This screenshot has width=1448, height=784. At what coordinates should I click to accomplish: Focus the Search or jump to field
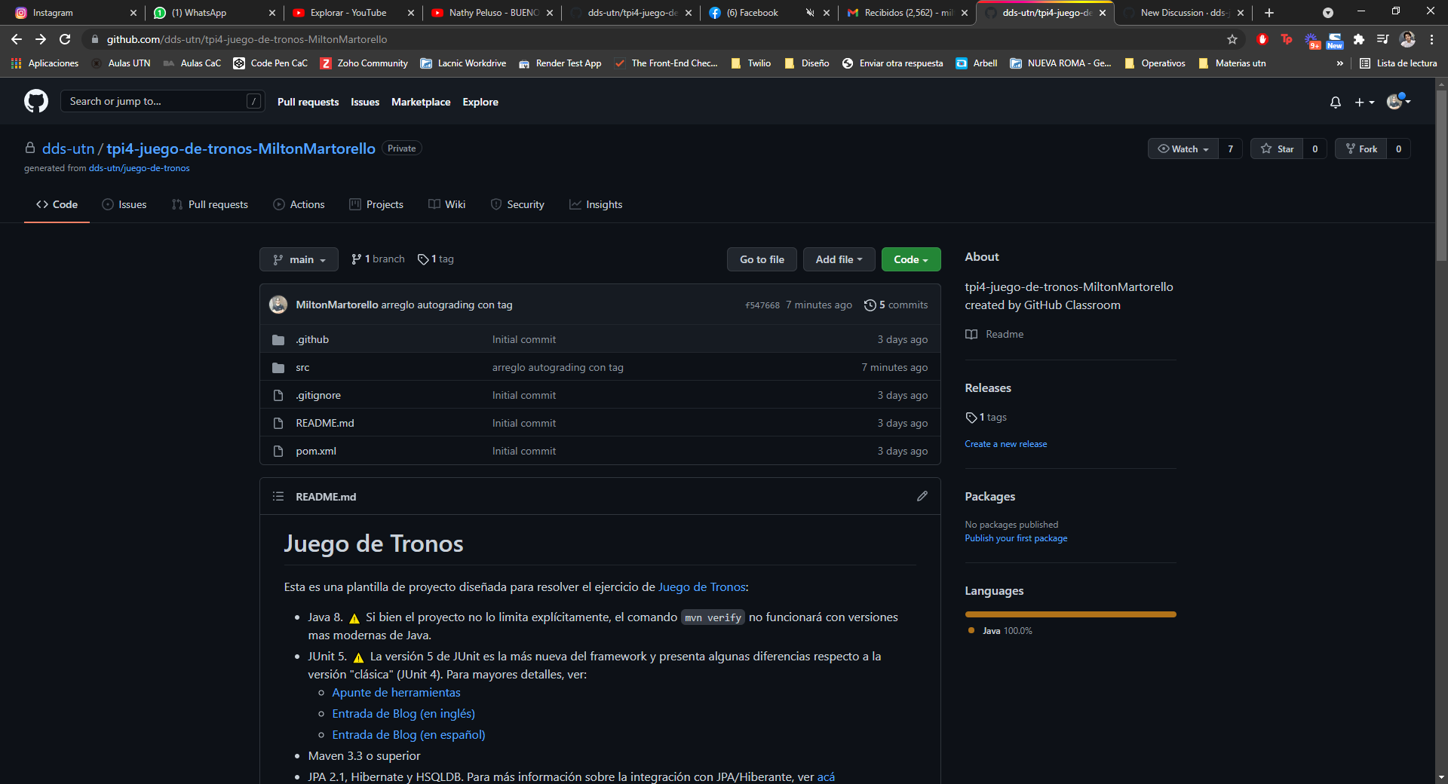162,101
